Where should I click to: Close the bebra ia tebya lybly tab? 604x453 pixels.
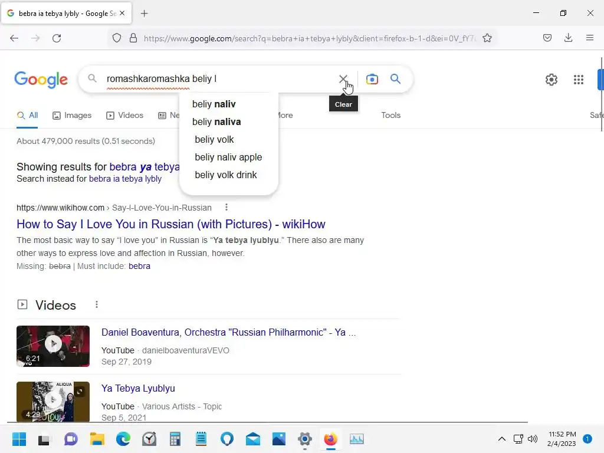coord(122,13)
